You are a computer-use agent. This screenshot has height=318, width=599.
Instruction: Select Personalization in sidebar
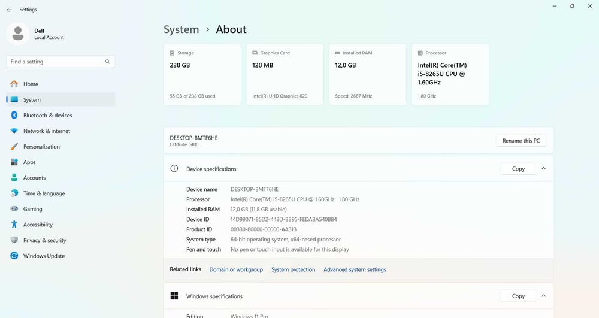click(60, 147)
